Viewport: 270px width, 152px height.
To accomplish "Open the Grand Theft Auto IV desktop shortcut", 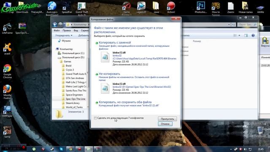I will click(82, 8).
